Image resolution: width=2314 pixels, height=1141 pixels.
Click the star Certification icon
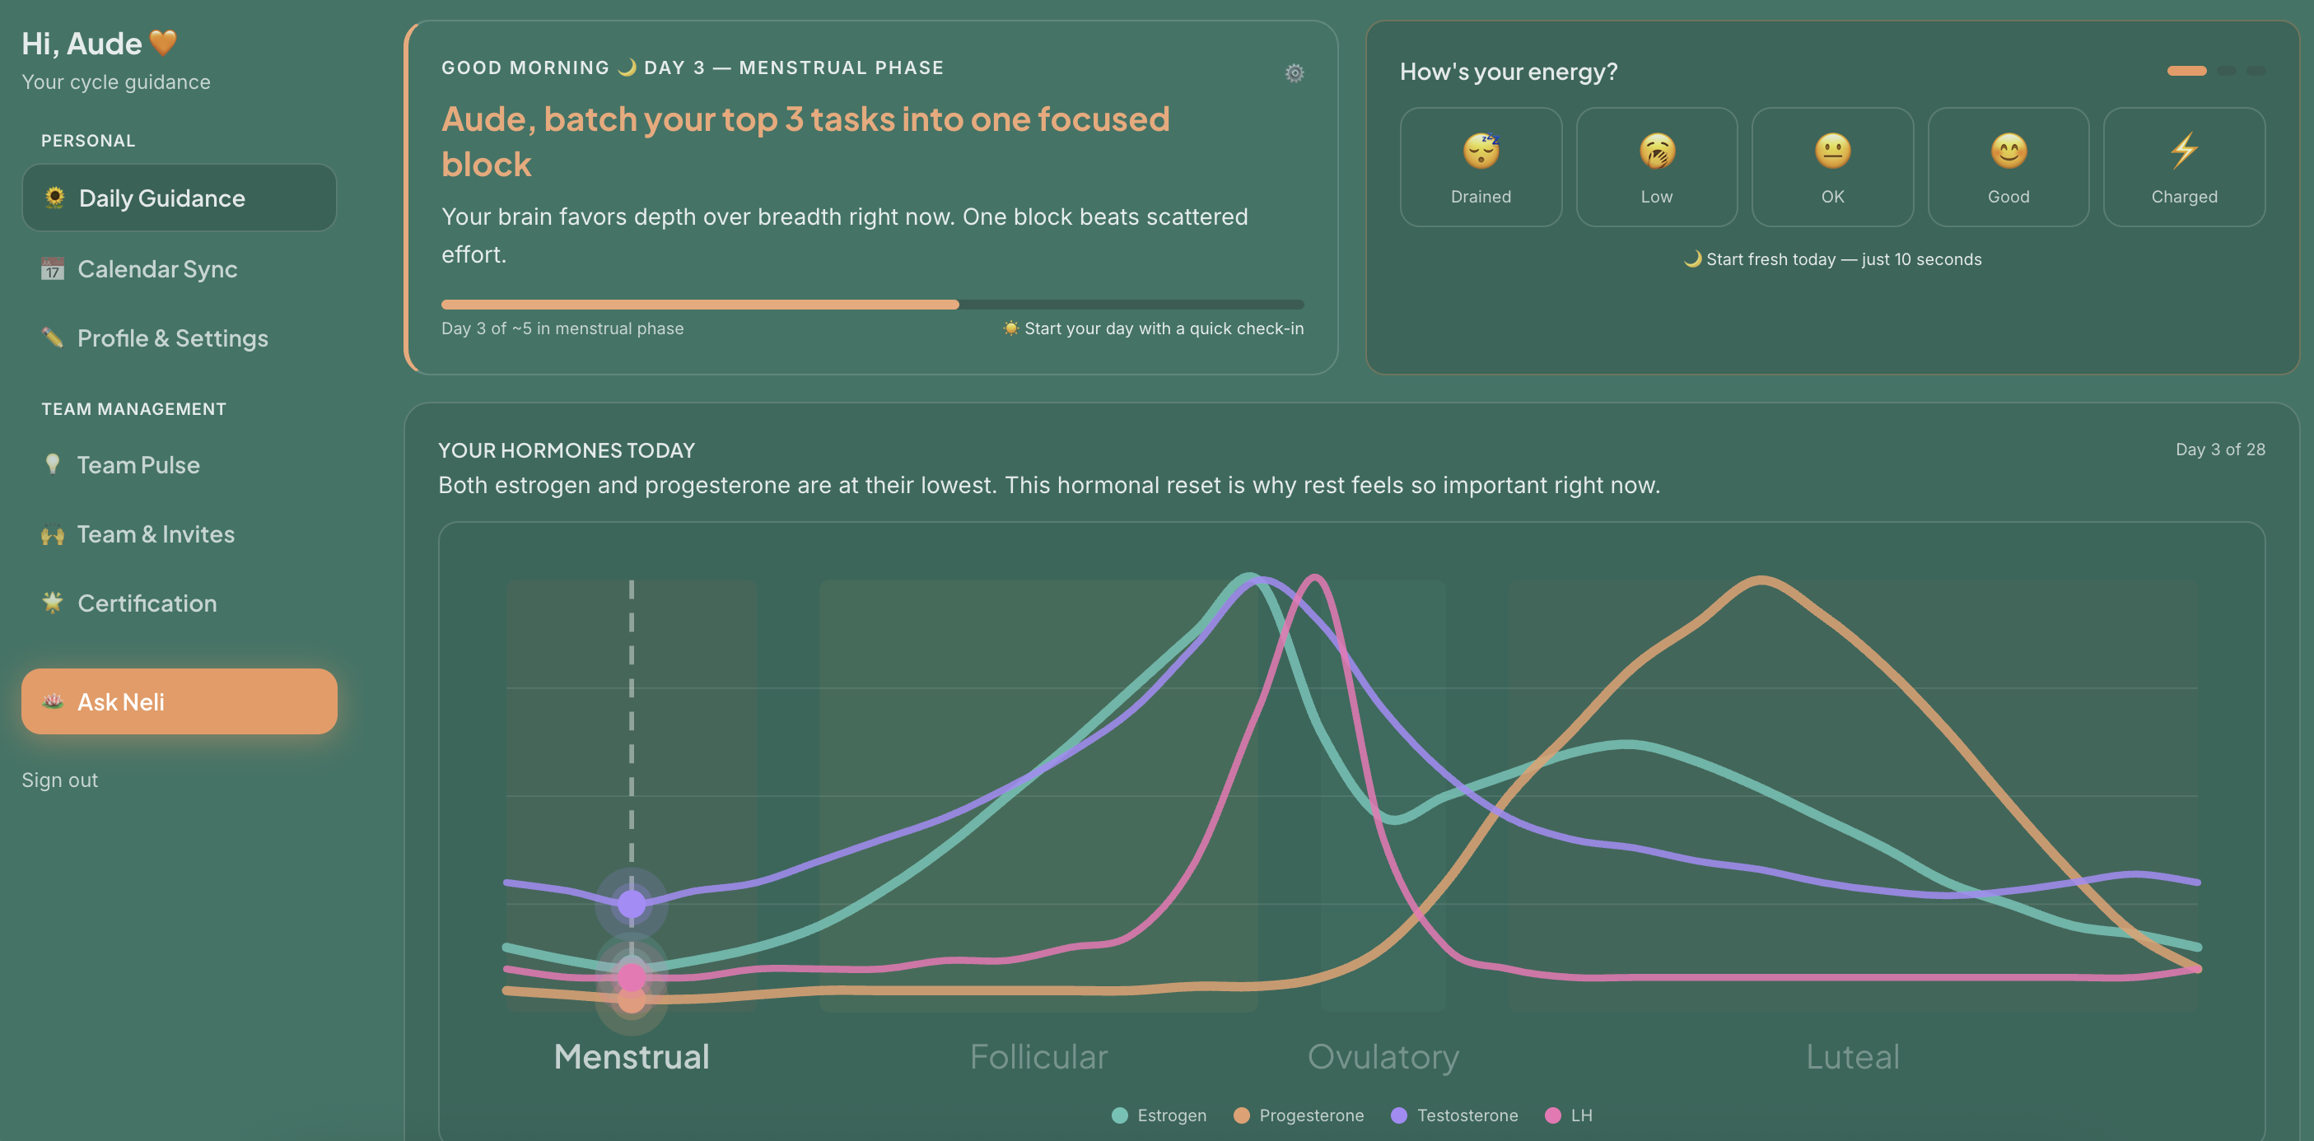[53, 603]
